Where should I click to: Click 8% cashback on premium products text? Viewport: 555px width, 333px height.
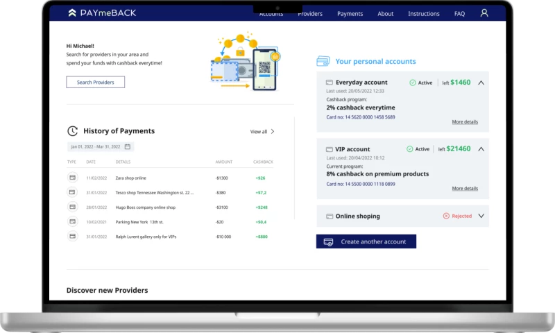pos(377,174)
